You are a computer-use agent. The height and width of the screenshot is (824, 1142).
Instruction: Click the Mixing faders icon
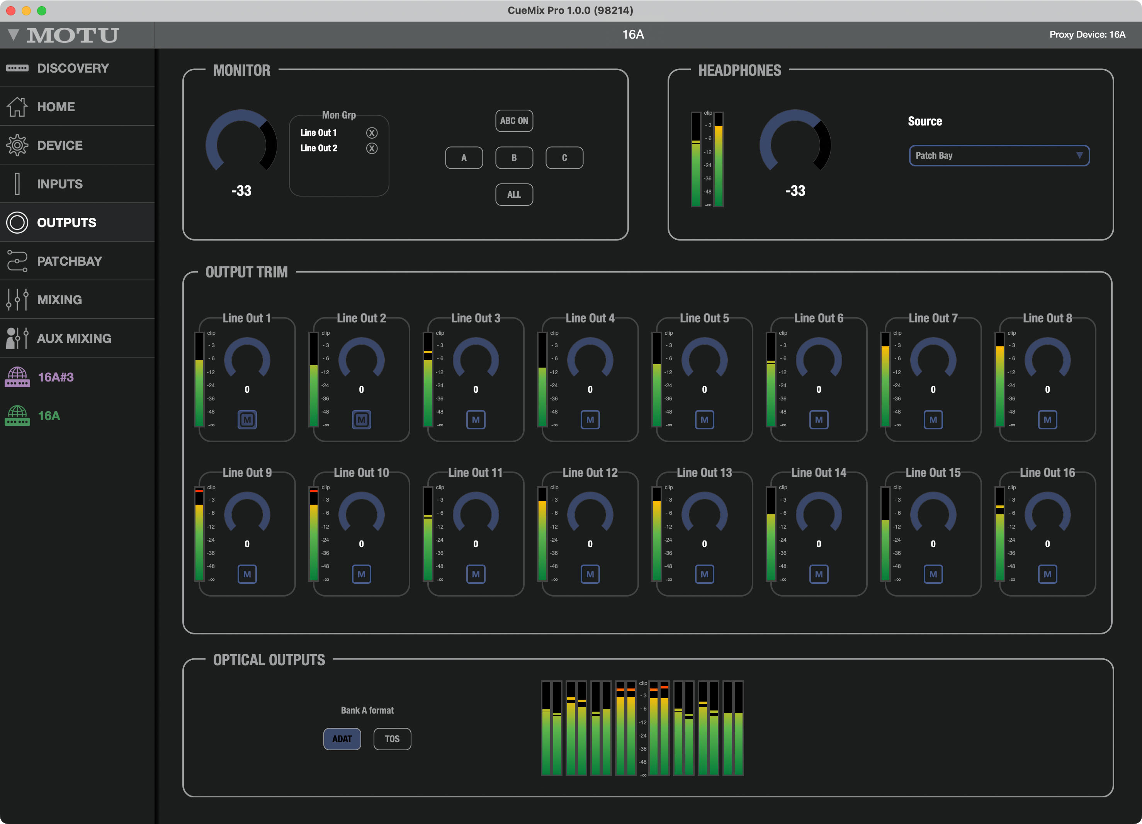[17, 300]
